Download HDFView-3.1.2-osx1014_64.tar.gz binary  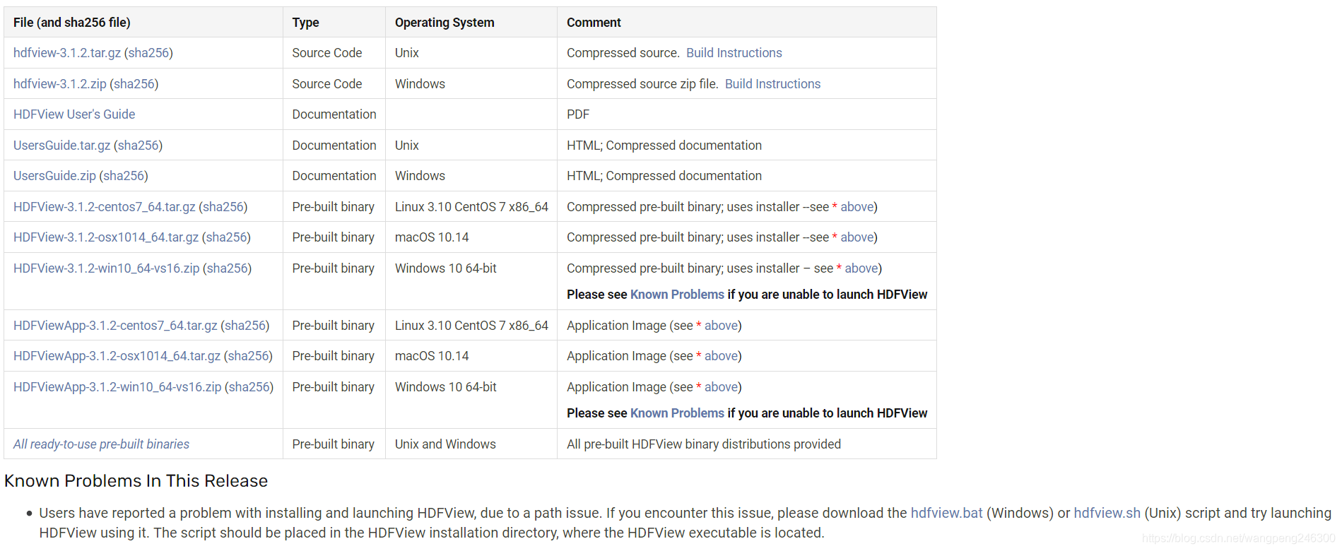pyautogui.click(x=106, y=237)
